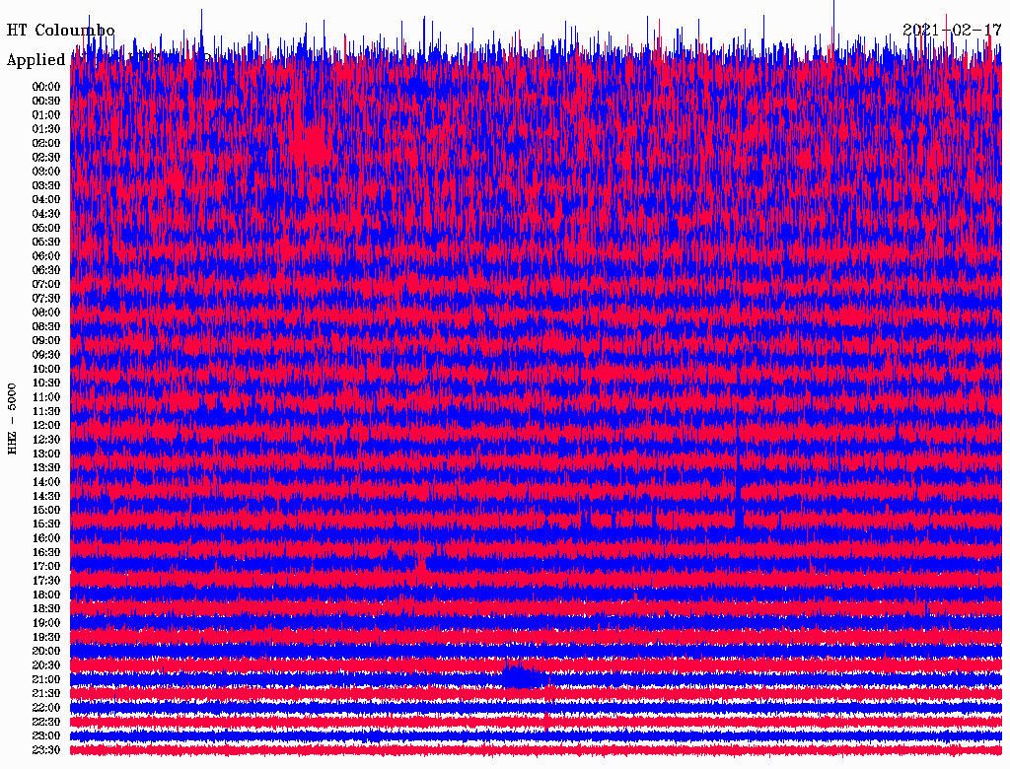
Task: Select the 08:00 time label
Action: point(46,313)
